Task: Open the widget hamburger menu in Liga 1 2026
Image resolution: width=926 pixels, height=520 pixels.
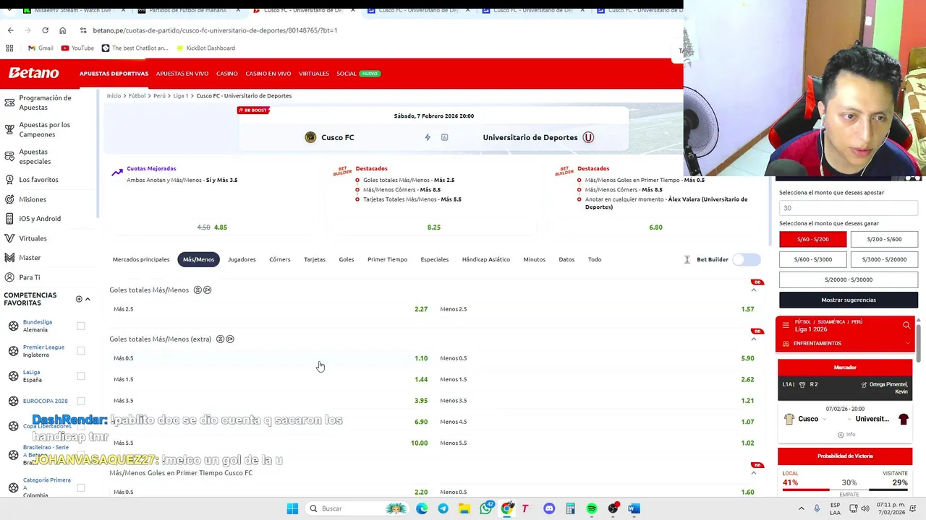Action: [786, 326]
